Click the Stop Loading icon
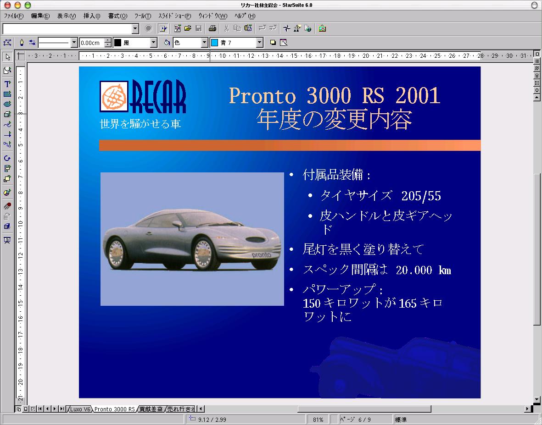Screen dimensions: 542x425 [148, 28]
